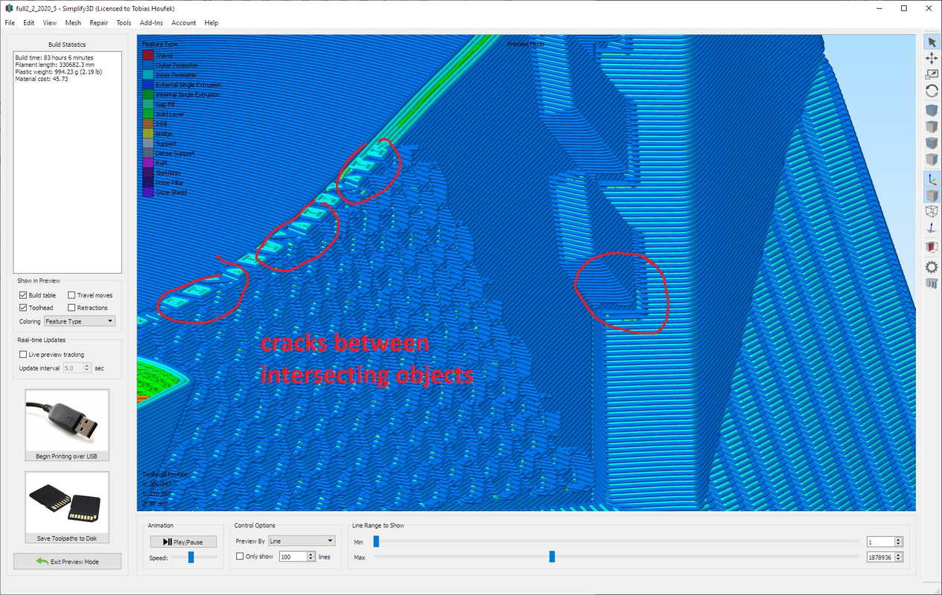
Task: Open the Account menu
Action: [184, 23]
